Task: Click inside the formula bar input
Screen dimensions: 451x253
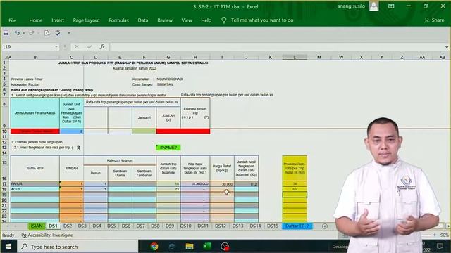Action: point(277,47)
